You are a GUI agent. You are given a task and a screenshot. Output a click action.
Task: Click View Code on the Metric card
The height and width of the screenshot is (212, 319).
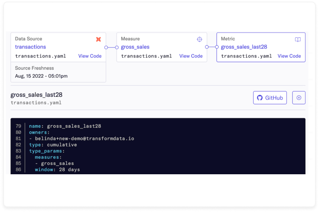(x=289, y=56)
